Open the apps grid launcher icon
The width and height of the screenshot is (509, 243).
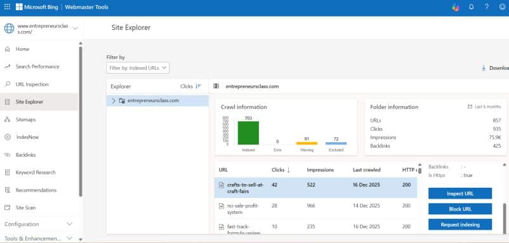pyautogui.click(x=7, y=7)
